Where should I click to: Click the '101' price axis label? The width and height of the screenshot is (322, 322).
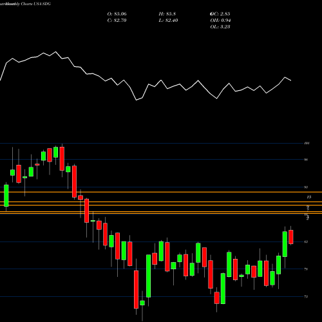[x=307, y=143]
